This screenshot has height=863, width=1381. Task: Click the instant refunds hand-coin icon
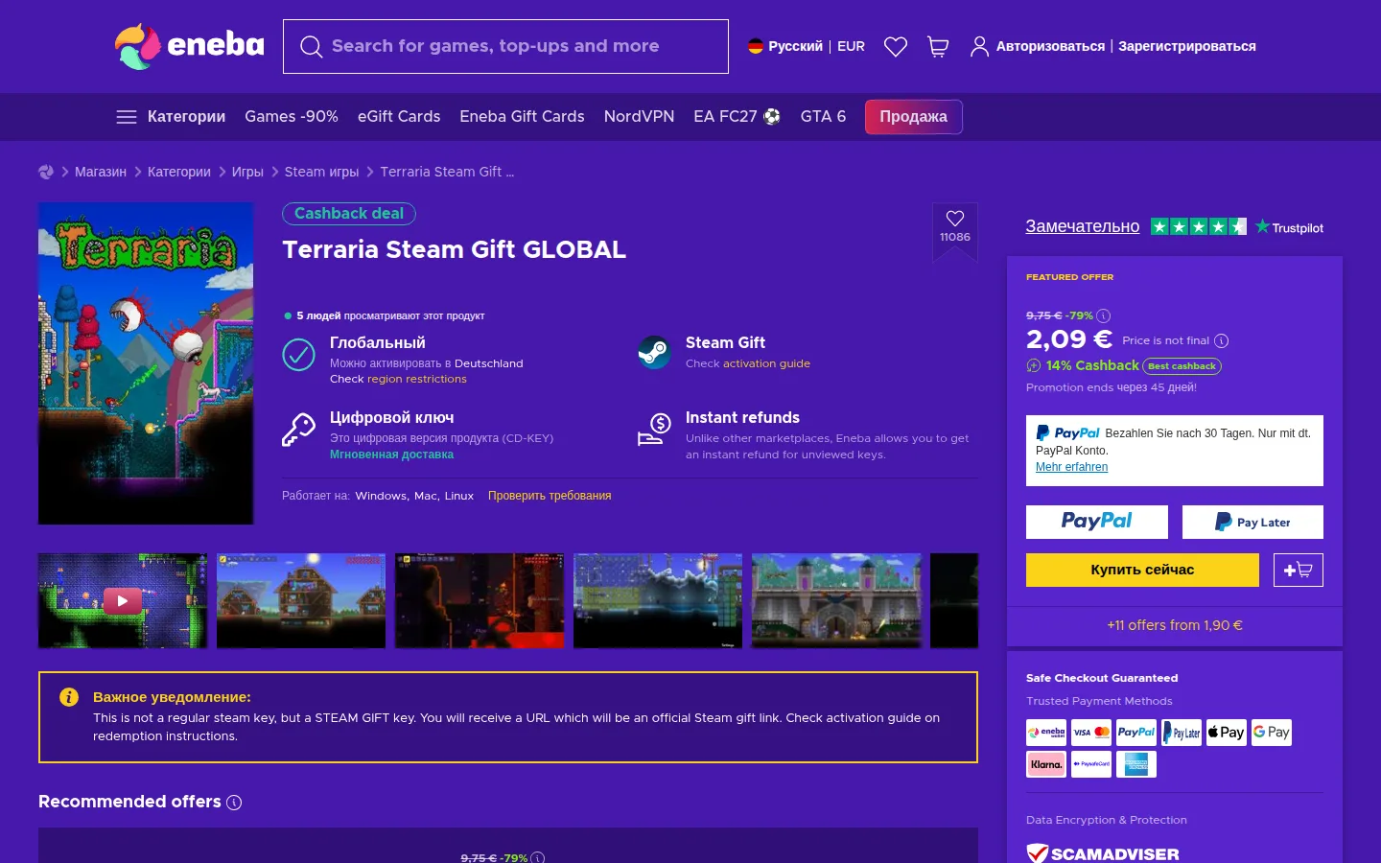click(654, 430)
